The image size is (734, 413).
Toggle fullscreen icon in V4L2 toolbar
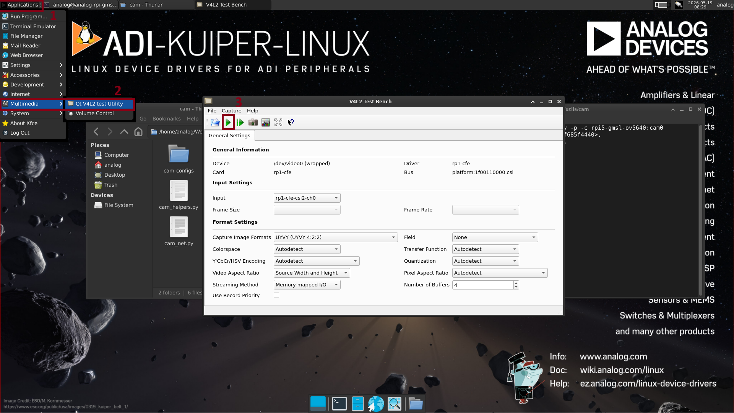coord(278,122)
